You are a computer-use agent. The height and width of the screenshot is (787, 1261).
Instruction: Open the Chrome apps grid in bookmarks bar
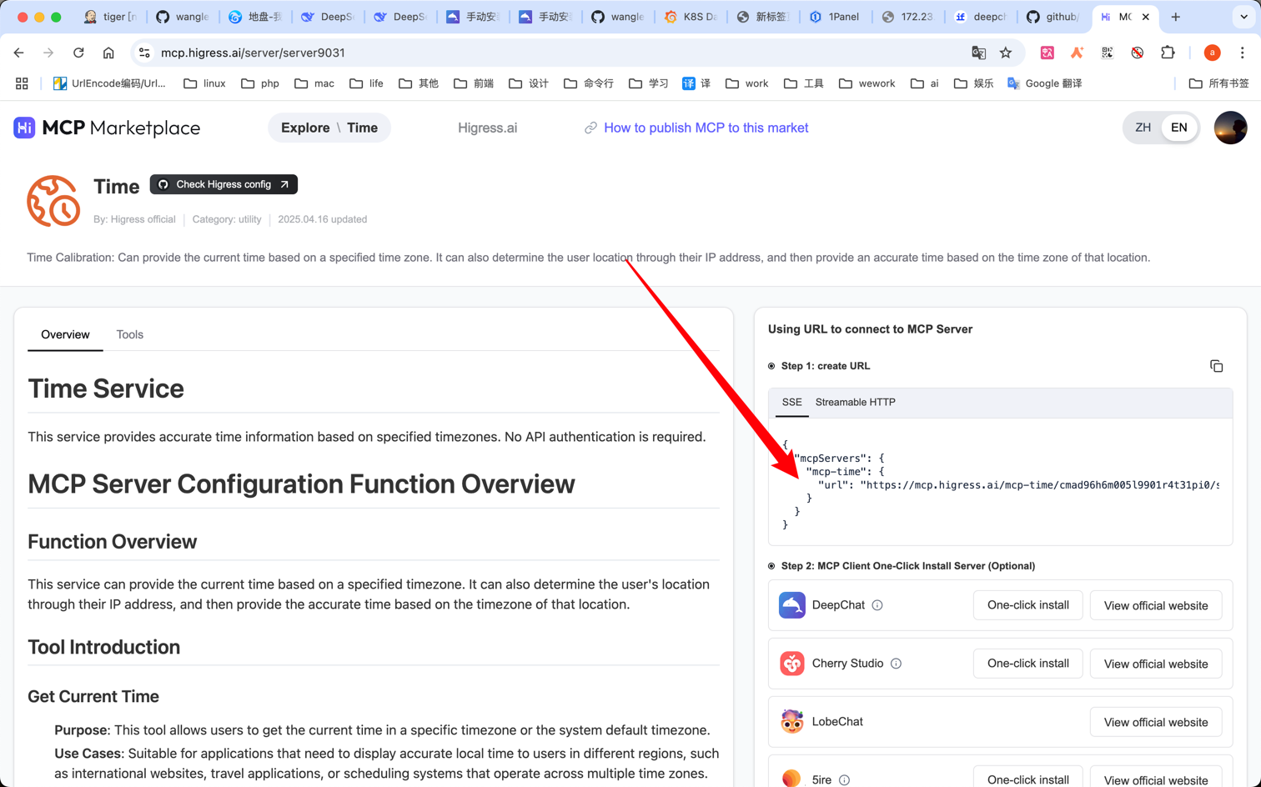tap(22, 83)
